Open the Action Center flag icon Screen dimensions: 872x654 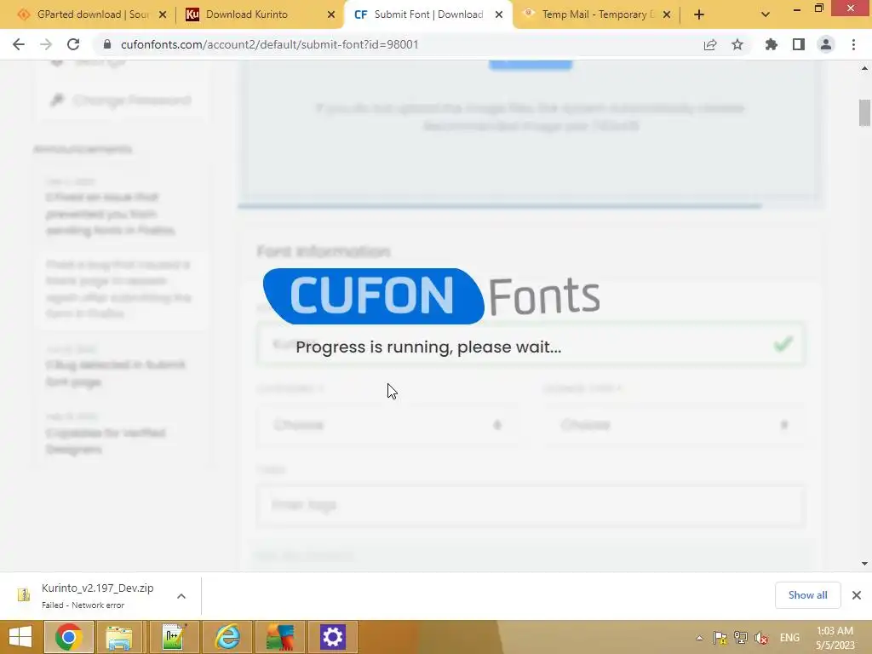click(720, 638)
